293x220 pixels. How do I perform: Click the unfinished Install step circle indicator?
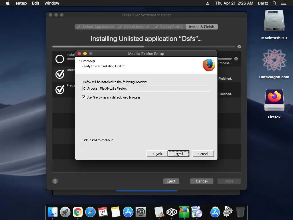click(x=60, y=59)
